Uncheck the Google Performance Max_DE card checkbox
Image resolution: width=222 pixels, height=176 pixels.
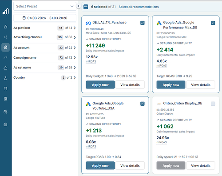point(213,23)
